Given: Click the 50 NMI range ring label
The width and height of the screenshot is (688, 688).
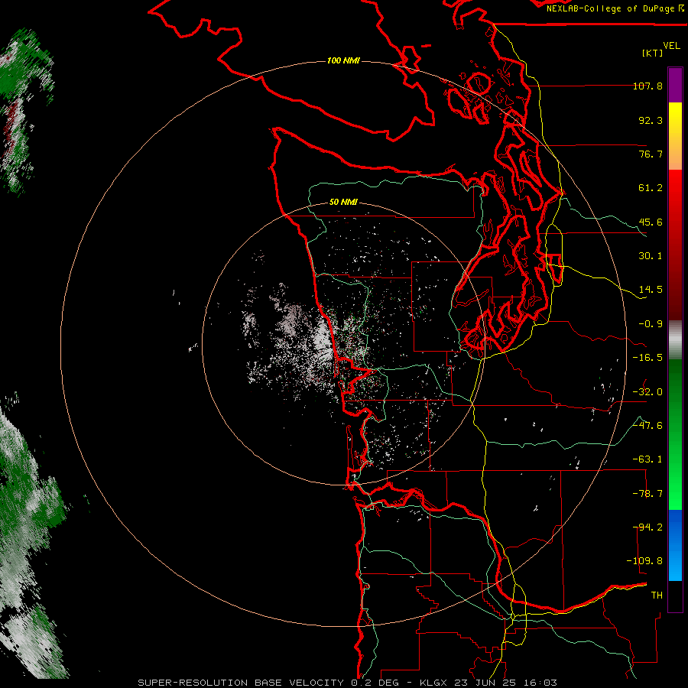Looking at the screenshot, I should click(x=343, y=202).
